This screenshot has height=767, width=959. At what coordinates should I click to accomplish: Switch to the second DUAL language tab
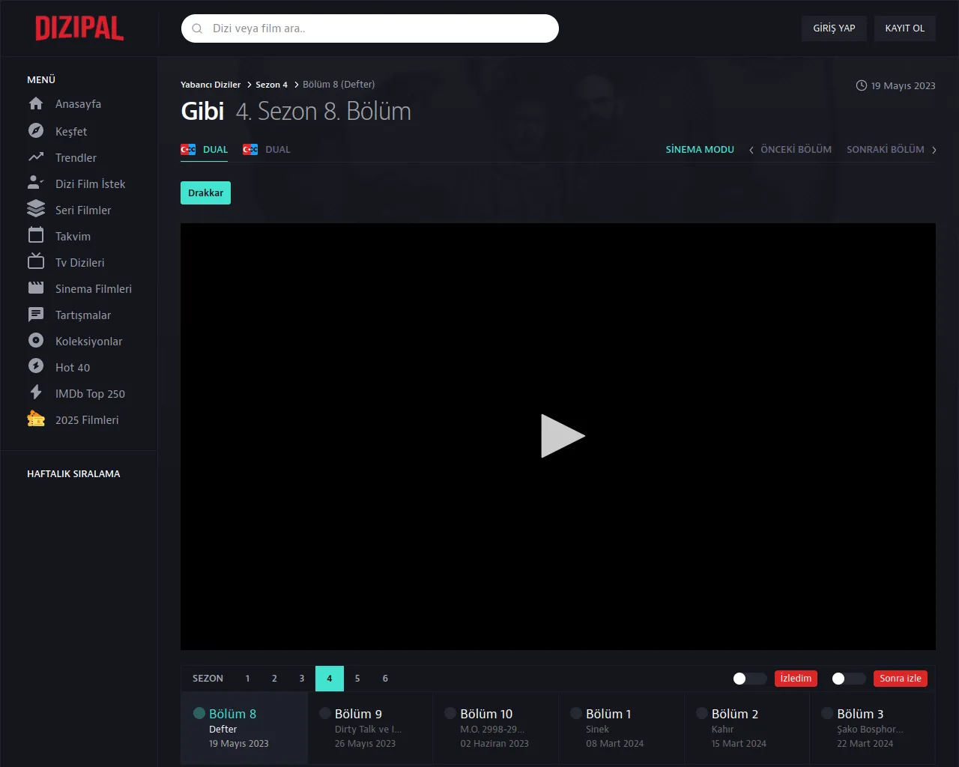click(267, 150)
